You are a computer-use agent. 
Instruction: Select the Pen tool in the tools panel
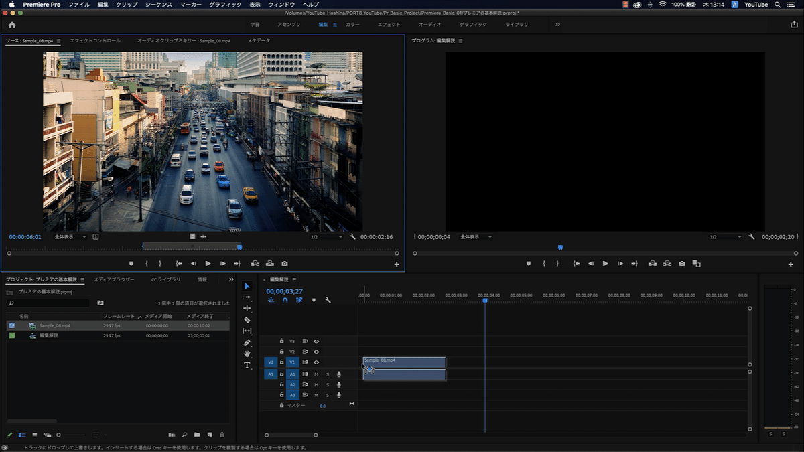(x=247, y=342)
